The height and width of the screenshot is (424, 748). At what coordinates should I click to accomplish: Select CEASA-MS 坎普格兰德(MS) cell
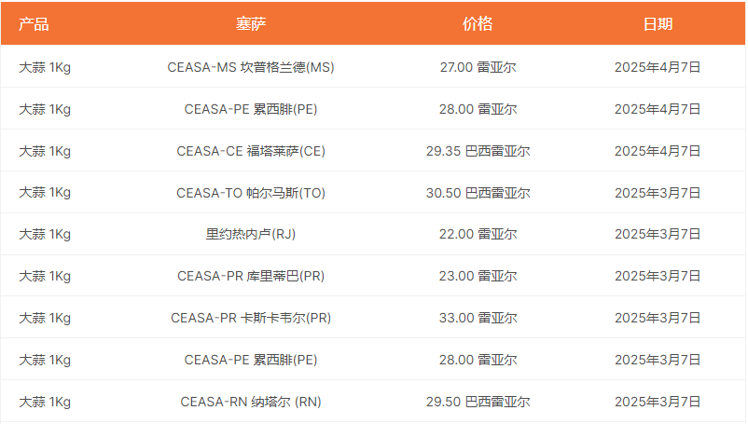tap(251, 67)
